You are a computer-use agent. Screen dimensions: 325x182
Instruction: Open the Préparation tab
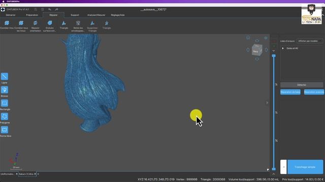32,15
